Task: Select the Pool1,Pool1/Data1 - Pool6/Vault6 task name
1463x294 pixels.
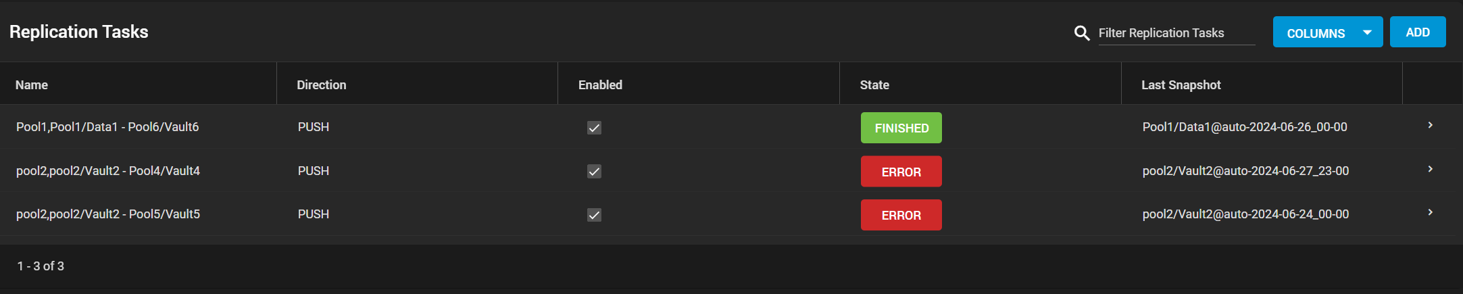Action: coord(107,127)
